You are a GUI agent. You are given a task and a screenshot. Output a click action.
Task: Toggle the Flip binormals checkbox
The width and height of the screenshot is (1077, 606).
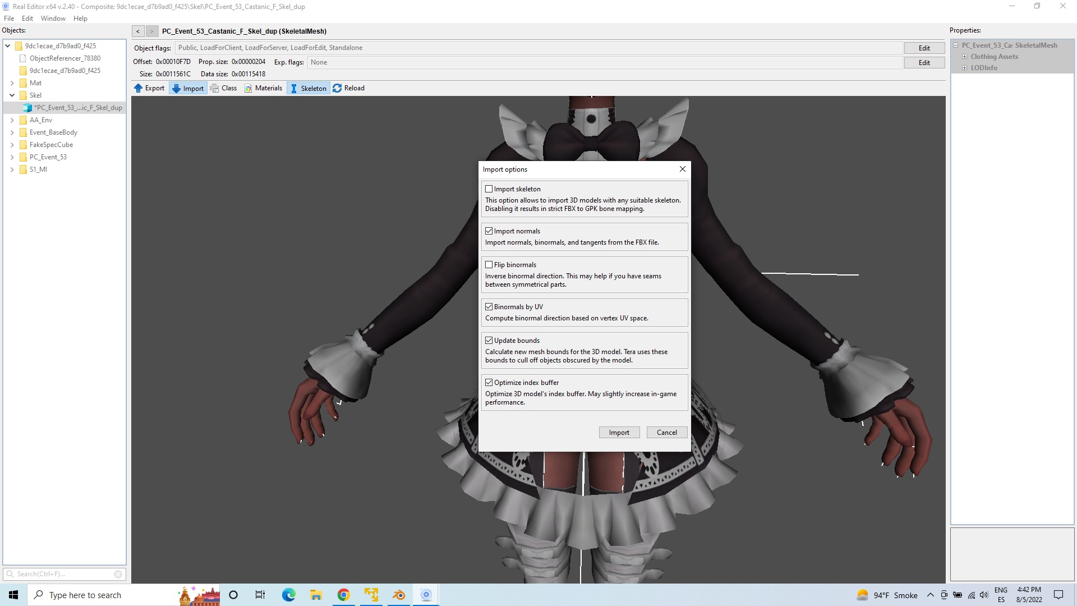pyautogui.click(x=489, y=265)
